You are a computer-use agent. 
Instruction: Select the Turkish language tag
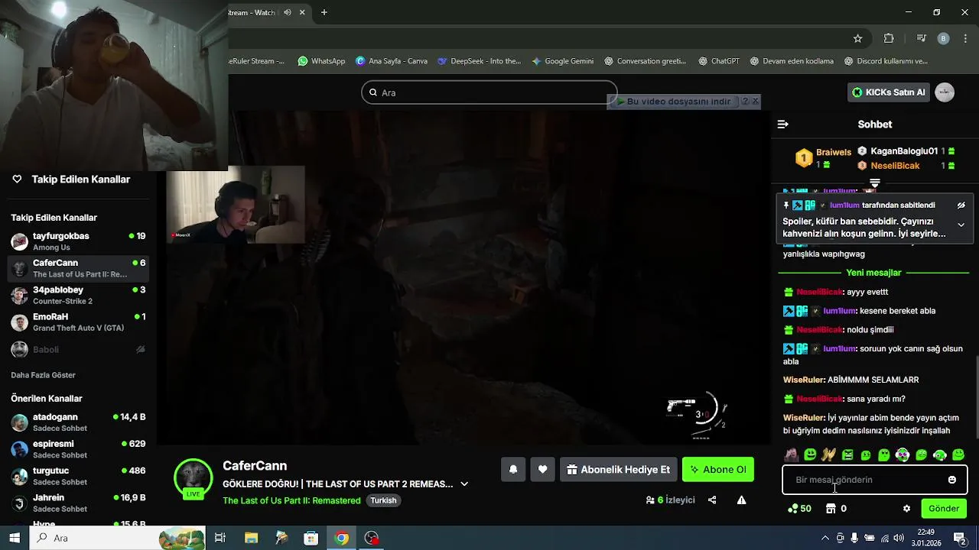[x=383, y=500]
